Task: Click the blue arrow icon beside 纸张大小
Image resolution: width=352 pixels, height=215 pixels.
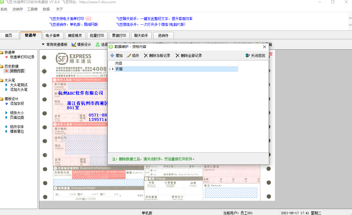Action: (x=7, y=113)
